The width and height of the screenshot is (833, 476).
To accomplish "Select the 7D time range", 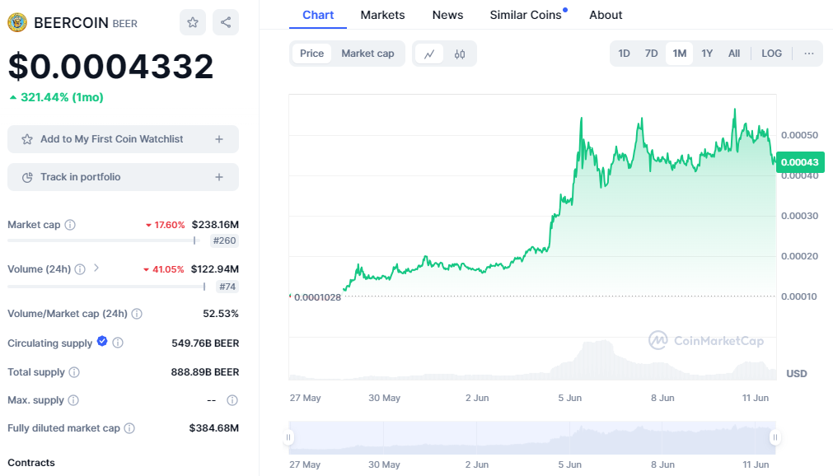I will (x=651, y=54).
